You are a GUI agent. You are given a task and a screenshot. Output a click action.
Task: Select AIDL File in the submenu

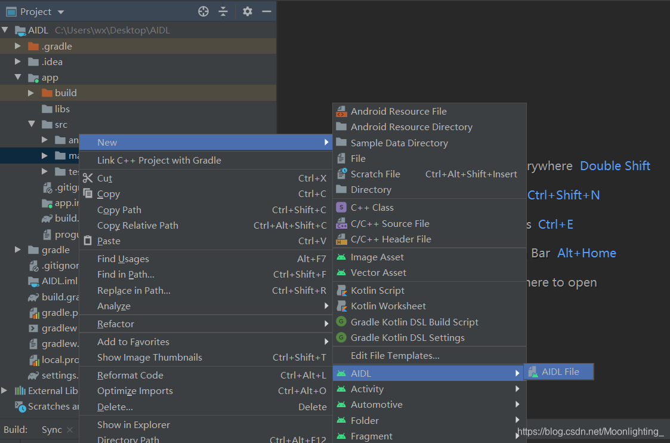point(559,371)
